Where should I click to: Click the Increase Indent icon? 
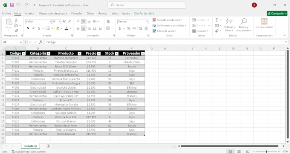(100, 28)
